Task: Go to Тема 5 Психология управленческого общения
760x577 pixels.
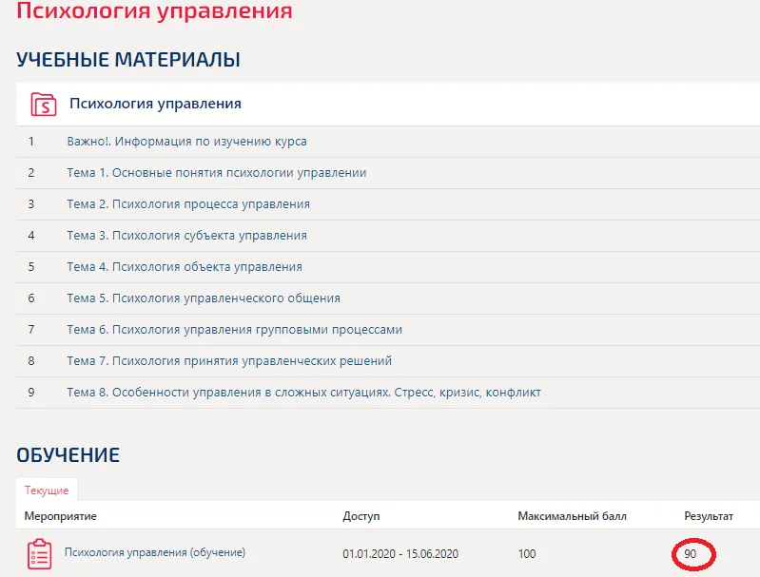Action: tap(203, 298)
